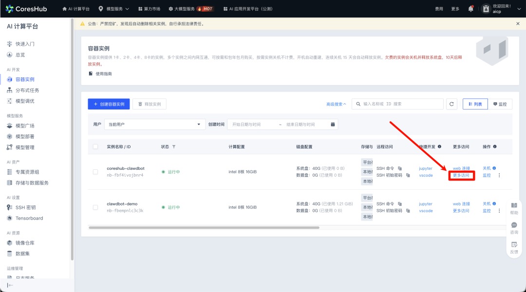Tick the checkbox for clawdbot-demo
The height and width of the screenshot is (292, 526).
coord(95,207)
